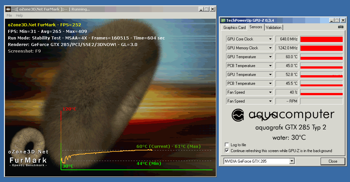Switch to the Validation tab
The height and width of the screenshot is (182, 350).
pyautogui.click(x=274, y=28)
